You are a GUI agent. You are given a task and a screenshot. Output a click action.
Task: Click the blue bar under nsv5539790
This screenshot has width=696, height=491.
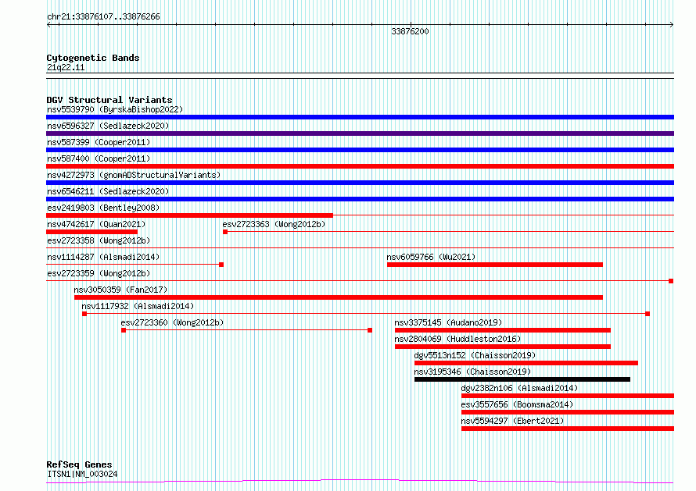(x=360, y=117)
